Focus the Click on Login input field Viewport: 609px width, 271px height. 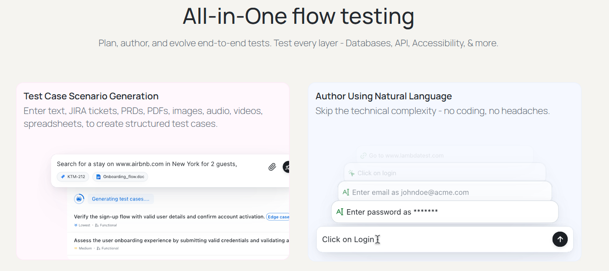coord(445,239)
